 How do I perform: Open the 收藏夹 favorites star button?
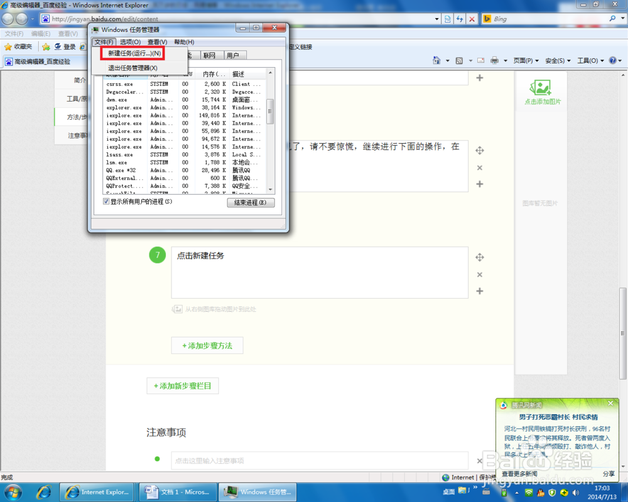coord(18,46)
